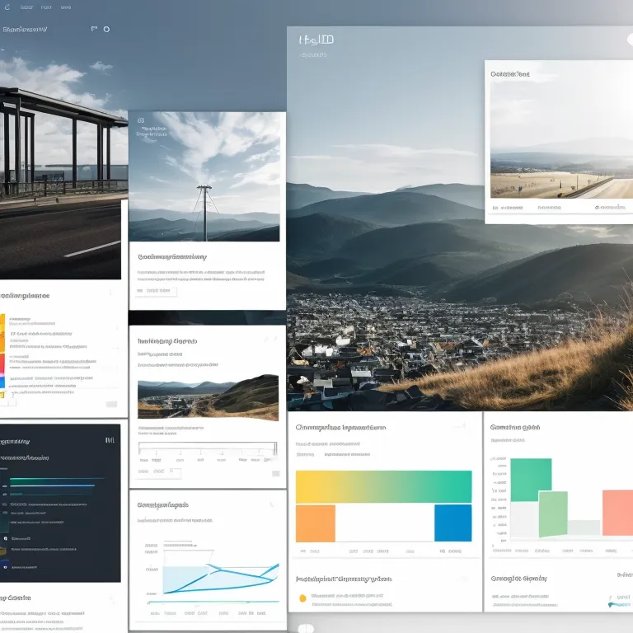
Task: Open the first menu item in top bar
Action: click(26, 7)
